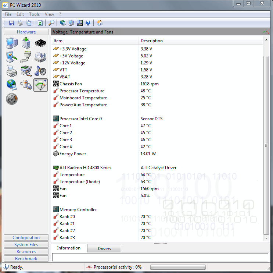This screenshot has height=273, width=273.
Task: Open the Devices cards icon
Action: [26, 71]
